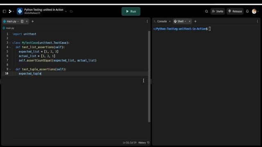Switch to the Console tab

click(162, 21)
